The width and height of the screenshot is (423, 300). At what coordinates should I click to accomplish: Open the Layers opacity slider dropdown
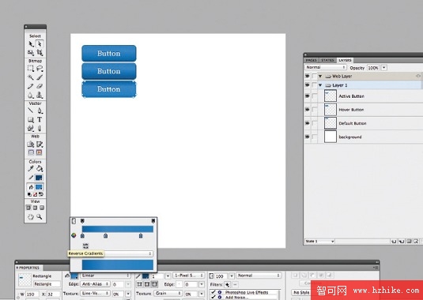pyautogui.click(x=384, y=68)
